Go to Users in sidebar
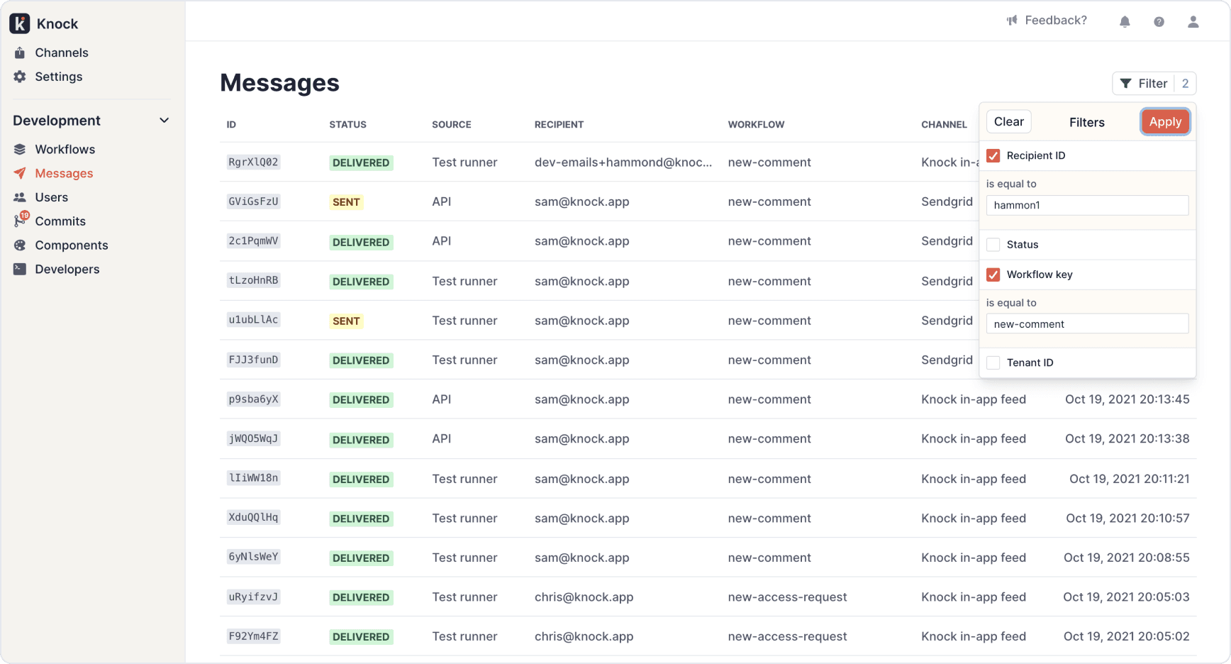This screenshot has height=664, width=1231. (51, 197)
